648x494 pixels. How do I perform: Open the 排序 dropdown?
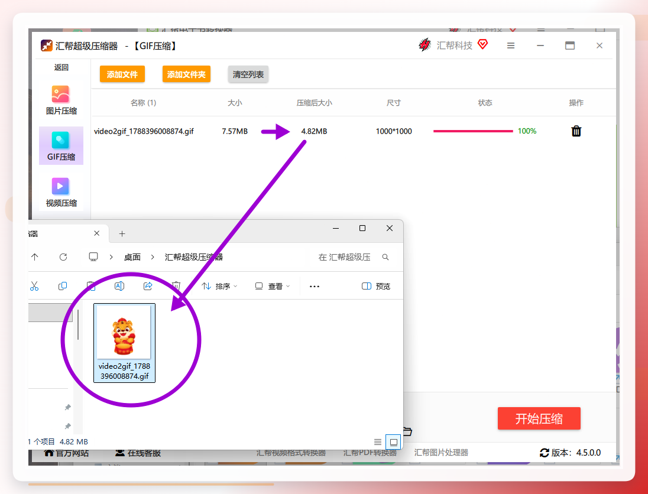point(219,286)
